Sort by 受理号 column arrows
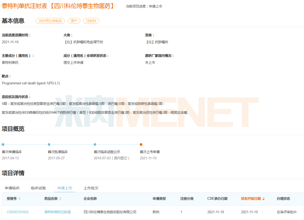 (19, 199)
